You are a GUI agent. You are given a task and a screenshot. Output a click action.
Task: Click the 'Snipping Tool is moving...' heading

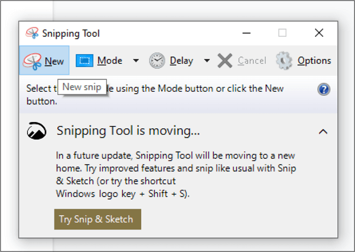coord(128,131)
